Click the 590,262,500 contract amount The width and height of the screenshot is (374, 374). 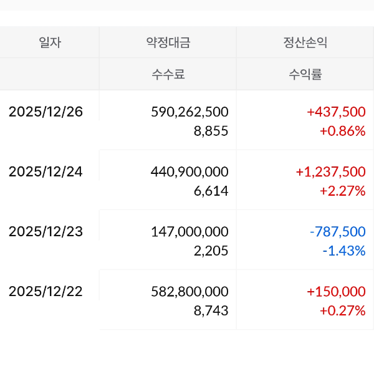coord(189,112)
